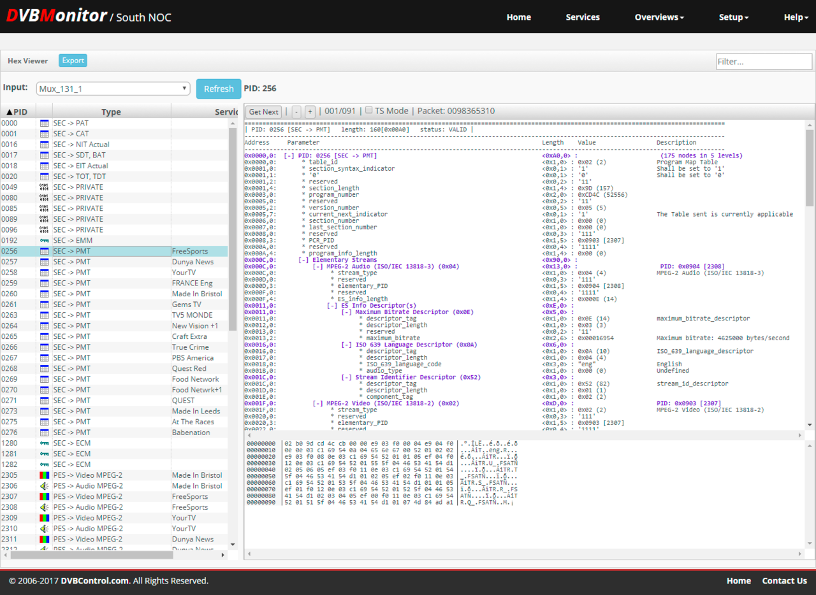Viewport: 816px width, 595px height.
Task: Collapse the Stream Identifier Descriptor node
Action: [x=346, y=377]
